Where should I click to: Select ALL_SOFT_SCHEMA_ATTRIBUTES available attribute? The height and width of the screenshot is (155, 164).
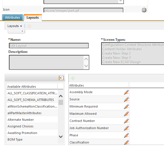[x=32, y=100]
